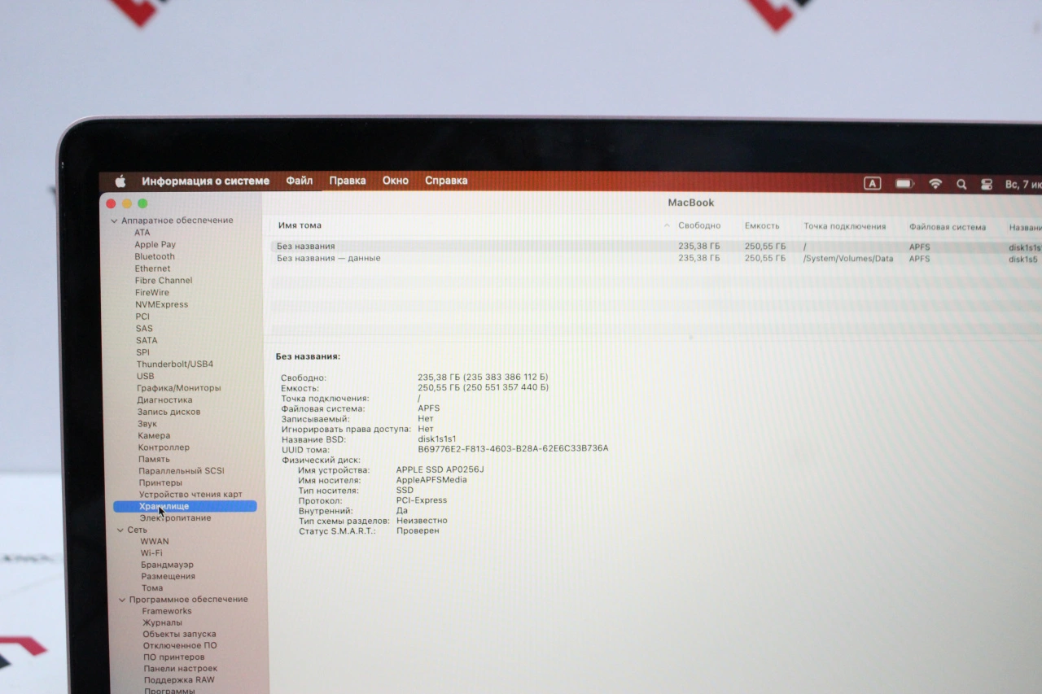This screenshot has width=1042, height=694.
Task: Click the UUID value B69776E2-F813-4603-B28A-62E6C33B736A
Action: [513, 449]
